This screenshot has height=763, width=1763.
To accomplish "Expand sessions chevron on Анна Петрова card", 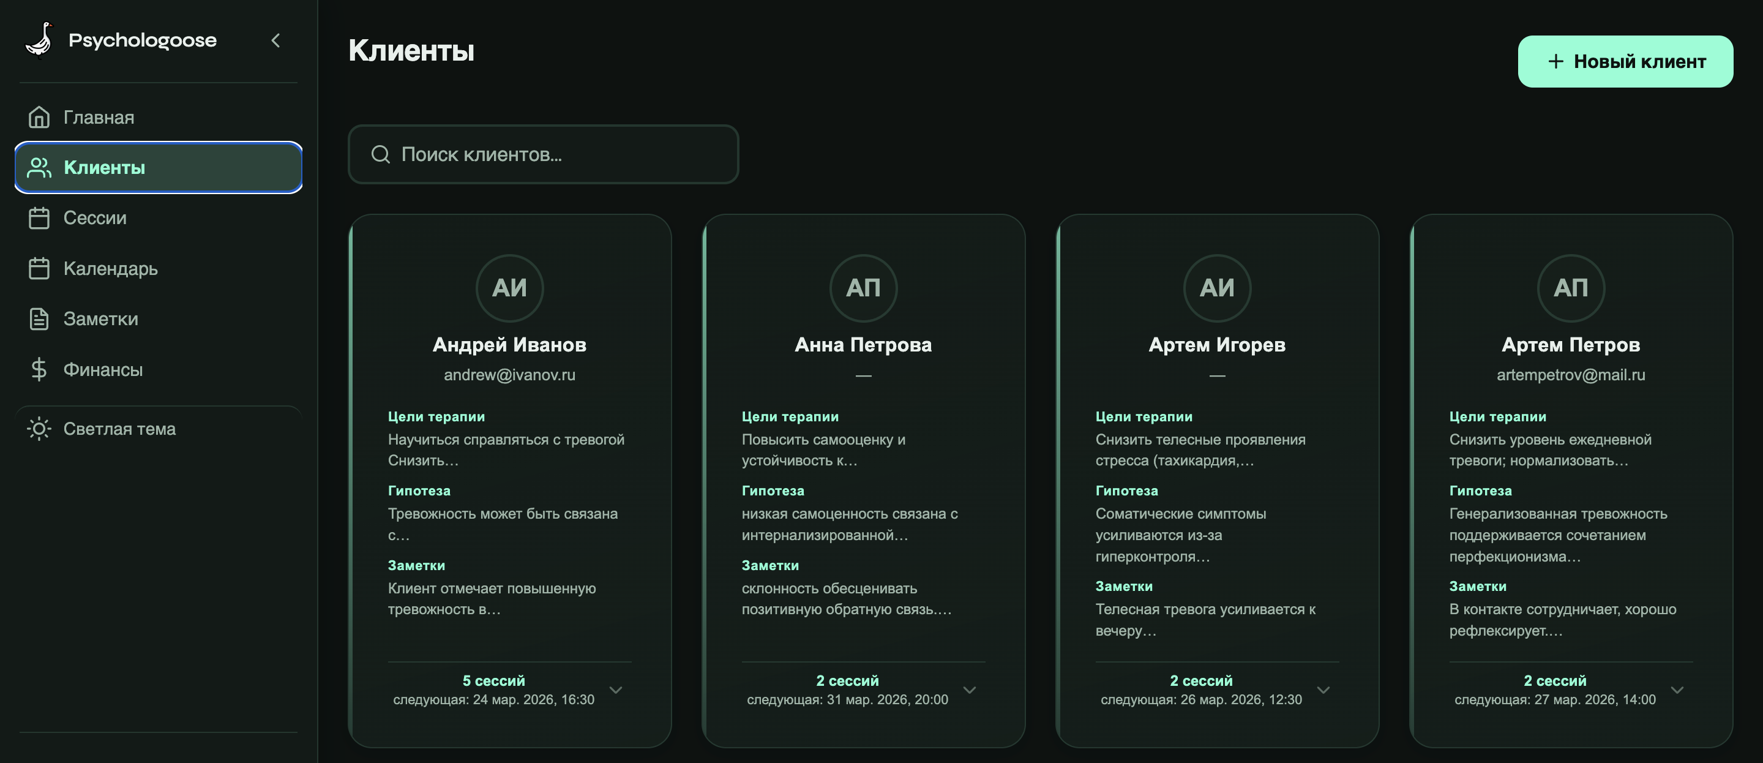I will point(970,690).
